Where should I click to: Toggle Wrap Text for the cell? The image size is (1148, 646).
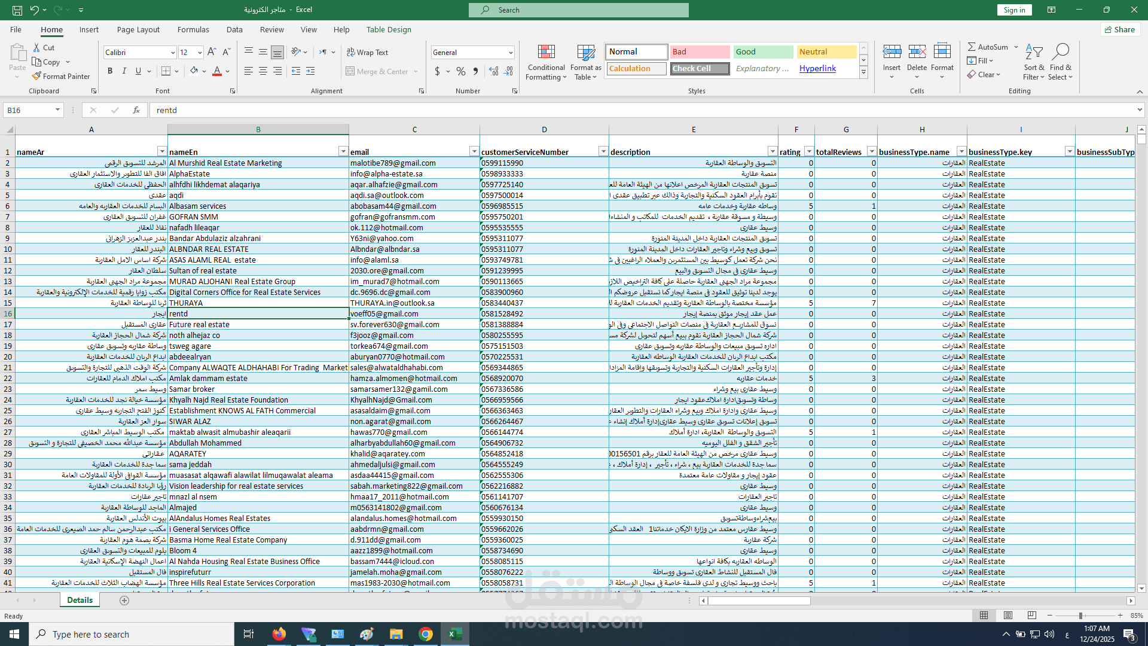368,53
